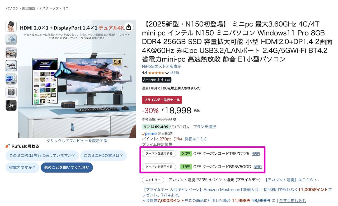Click the share icon on product image

coord(129,27)
